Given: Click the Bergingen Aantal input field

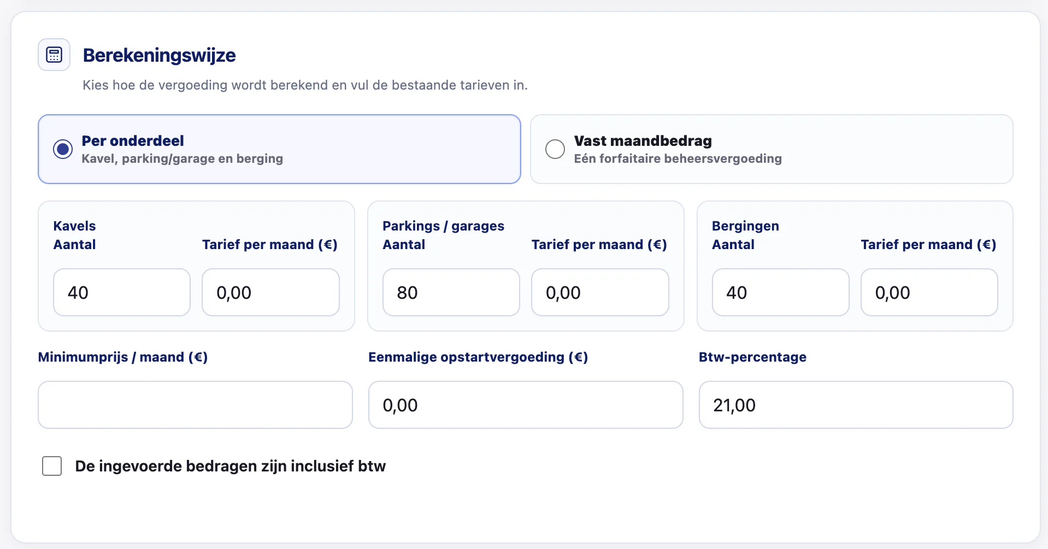Looking at the screenshot, I should click(x=781, y=292).
